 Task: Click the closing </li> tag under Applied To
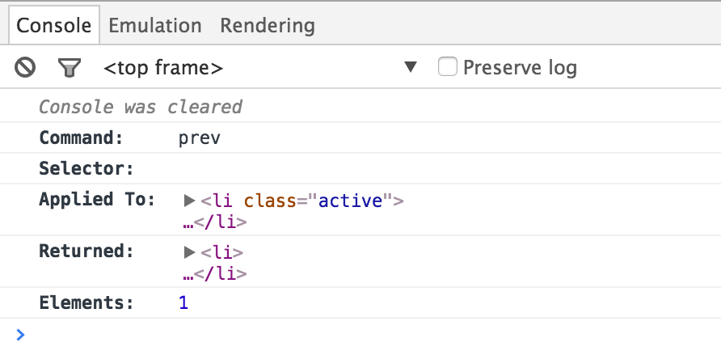(220, 222)
